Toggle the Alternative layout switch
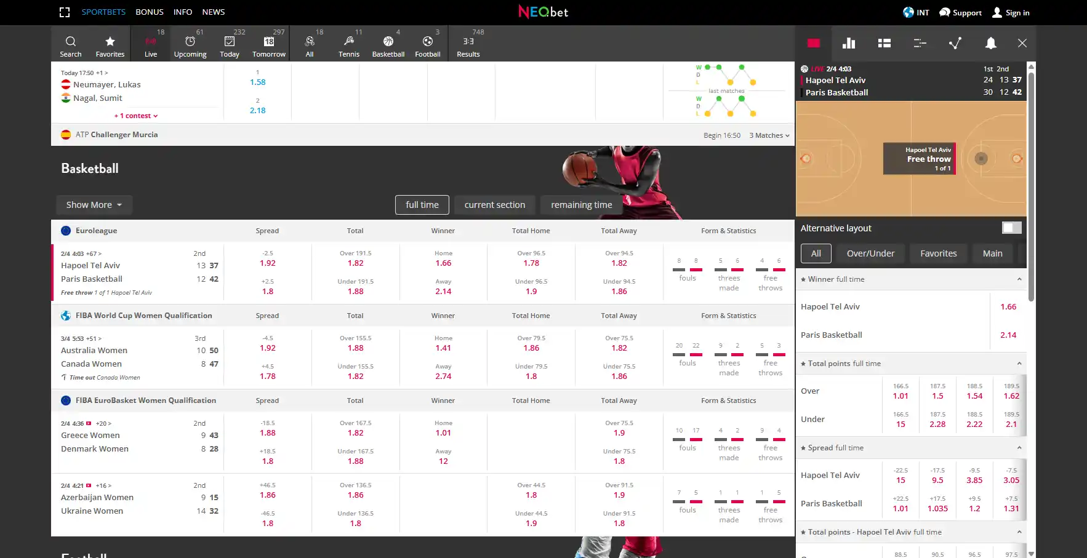This screenshot has width=1087, height=558. tap(1011, 228)
